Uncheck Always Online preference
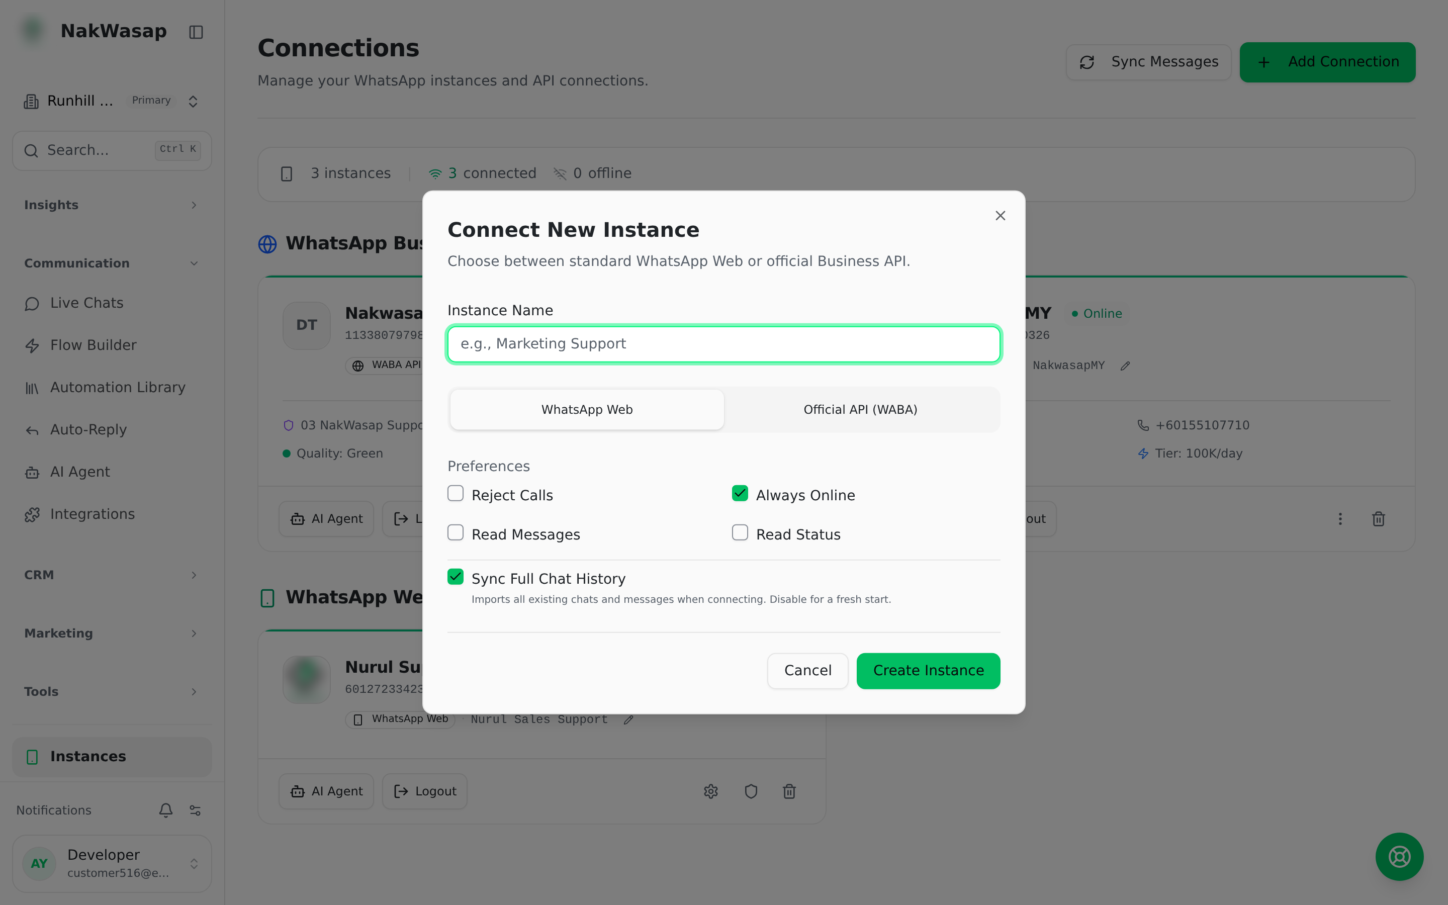Viewport: 1448px width, 905px height. point(740,493)
